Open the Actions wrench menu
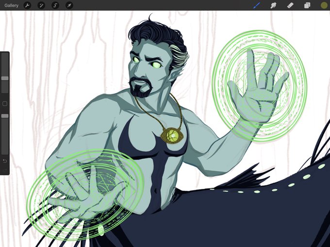The image size is (330, 247). tap(27, 5)
